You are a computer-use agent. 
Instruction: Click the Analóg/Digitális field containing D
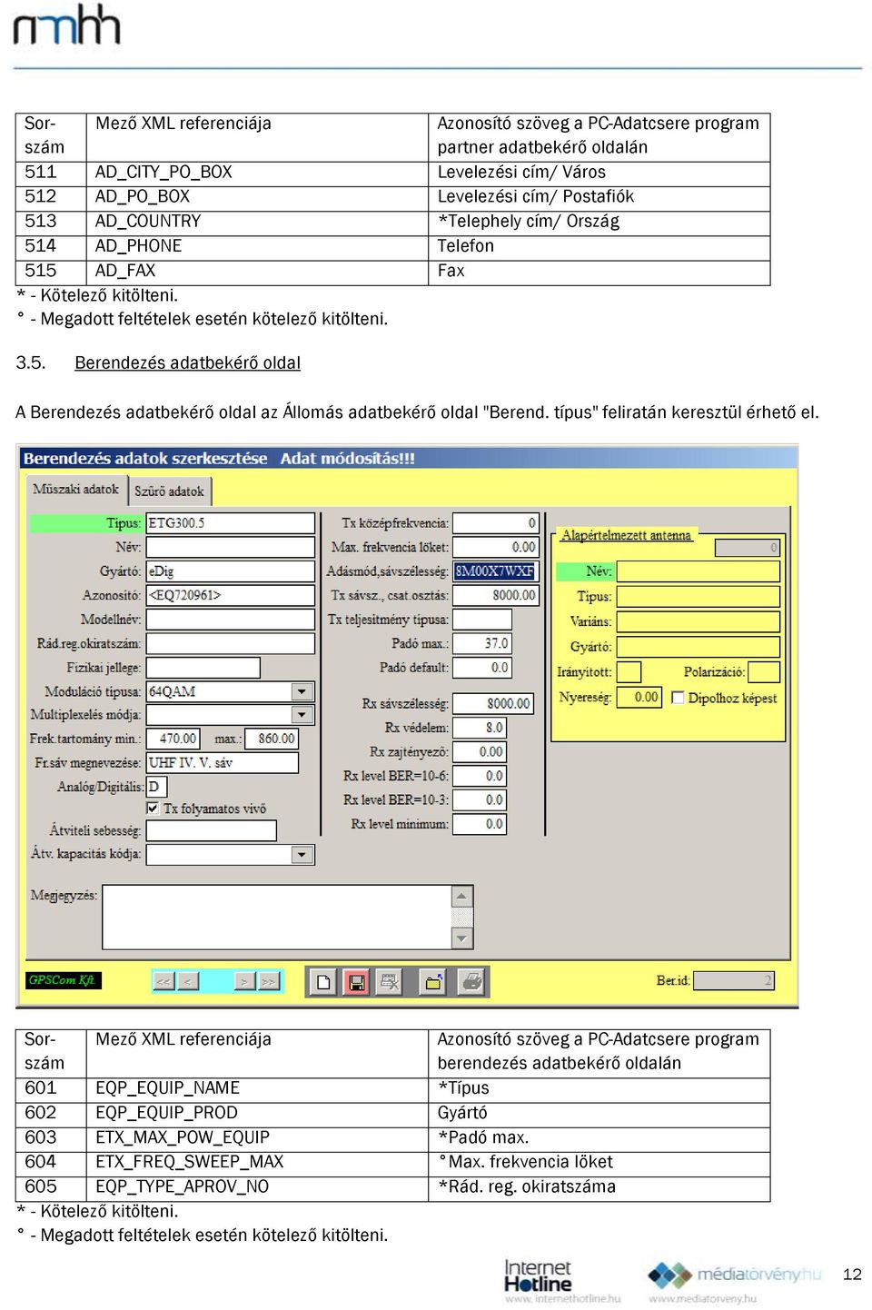point(156,787)
